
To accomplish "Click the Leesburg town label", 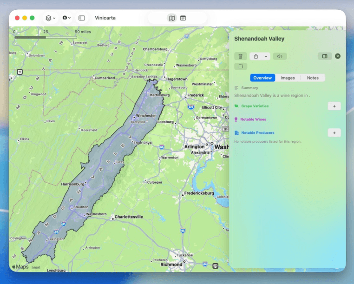I will click(165, 122).
